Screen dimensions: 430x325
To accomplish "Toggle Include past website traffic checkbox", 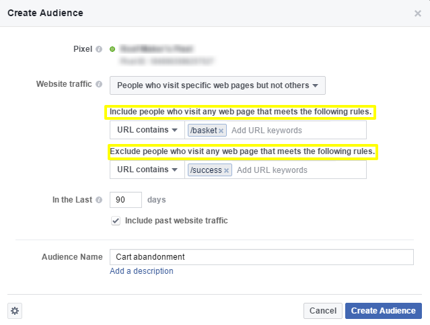I will click(x=116, y=221).
